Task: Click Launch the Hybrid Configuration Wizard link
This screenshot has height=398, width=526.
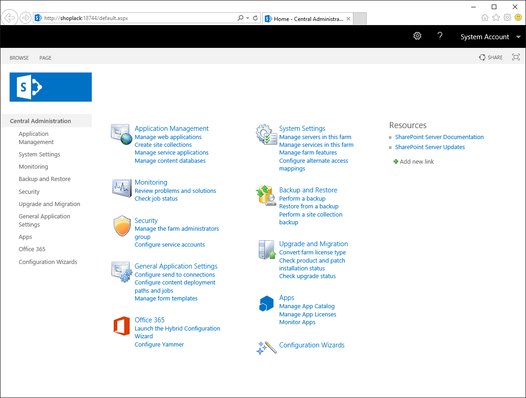Action: 178,332
